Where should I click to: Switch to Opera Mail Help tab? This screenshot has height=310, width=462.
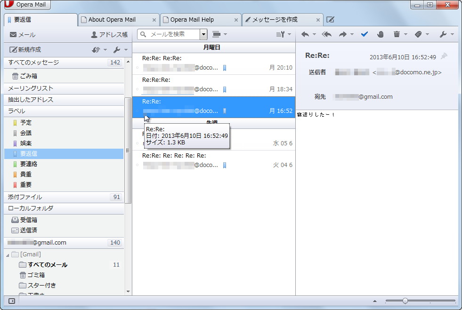coord(201,20)
